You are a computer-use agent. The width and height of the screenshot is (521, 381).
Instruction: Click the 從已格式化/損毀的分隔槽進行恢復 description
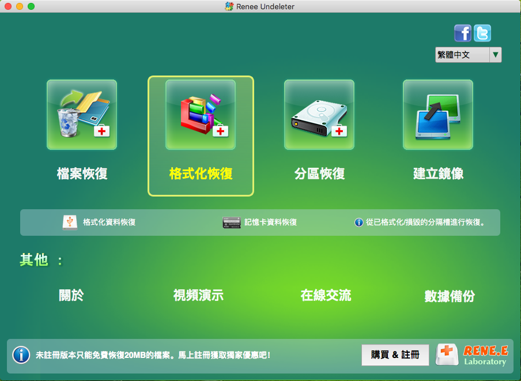click(x=425, y=222)
